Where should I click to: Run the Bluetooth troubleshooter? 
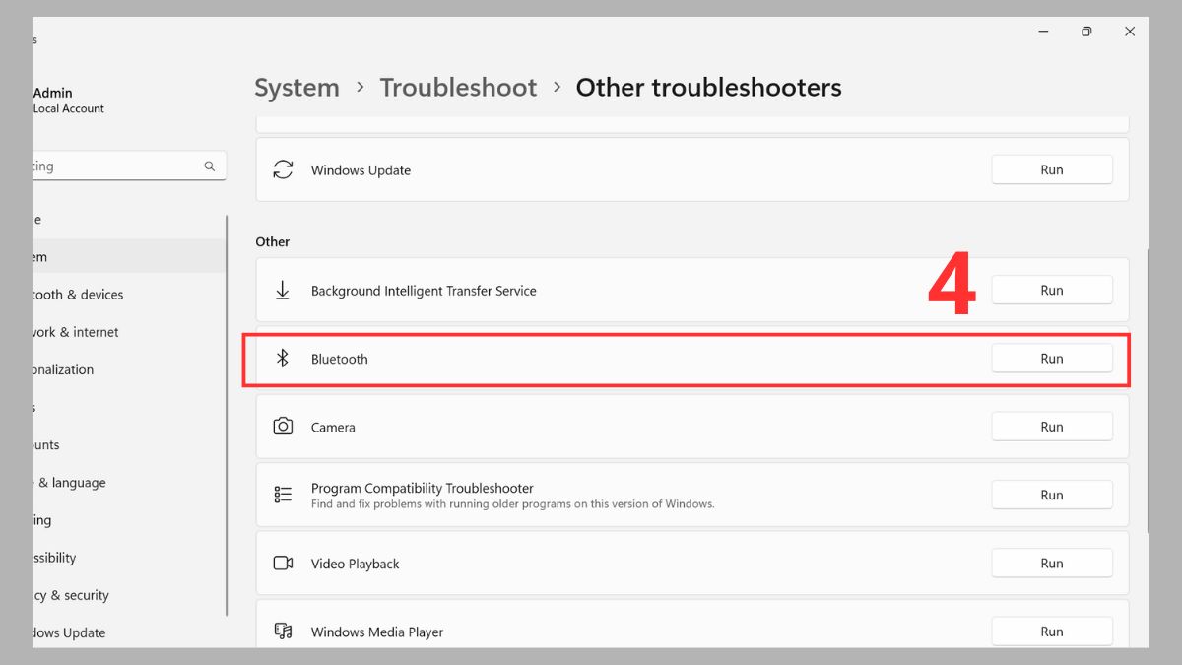pyautogui.click(x=1051, y=358)
